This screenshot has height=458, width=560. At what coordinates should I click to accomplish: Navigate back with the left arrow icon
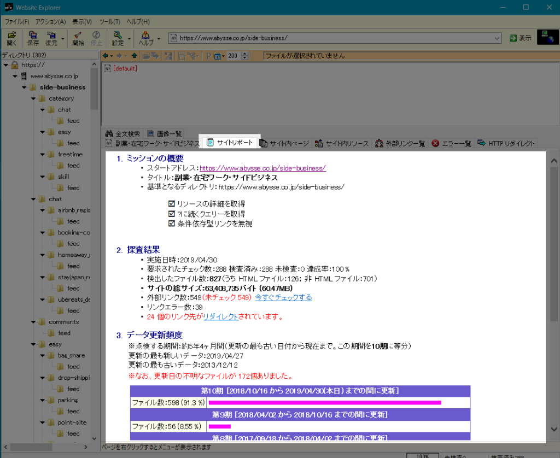[106, 55]
